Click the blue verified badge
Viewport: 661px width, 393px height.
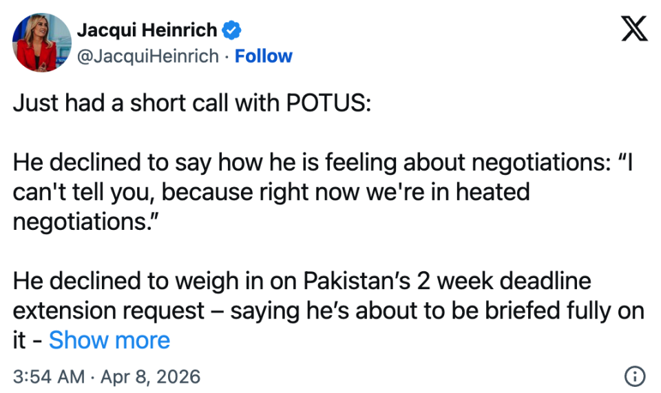click(x=231, y=30)
